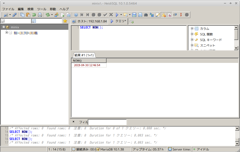The image size is (240, 152).
Task: Open the ツール menu
Action: tap(42, 9)
